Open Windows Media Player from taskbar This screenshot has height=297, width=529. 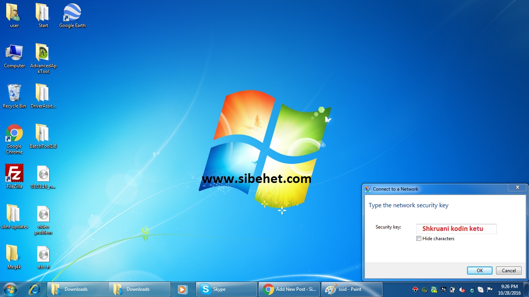182,289
